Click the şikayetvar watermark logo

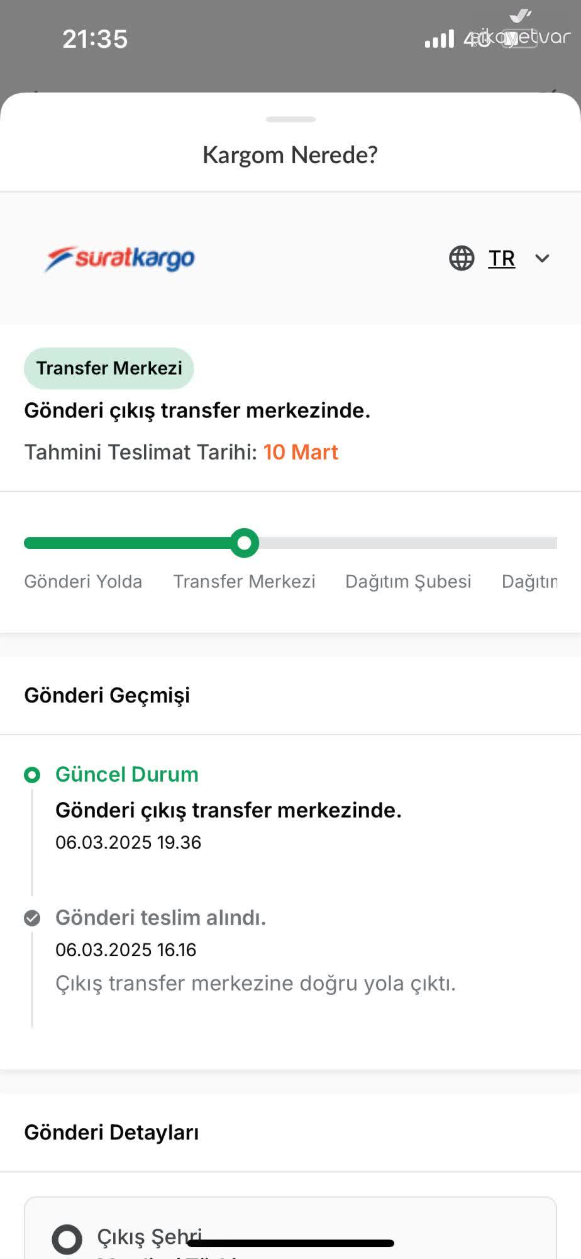coord(520,31)
